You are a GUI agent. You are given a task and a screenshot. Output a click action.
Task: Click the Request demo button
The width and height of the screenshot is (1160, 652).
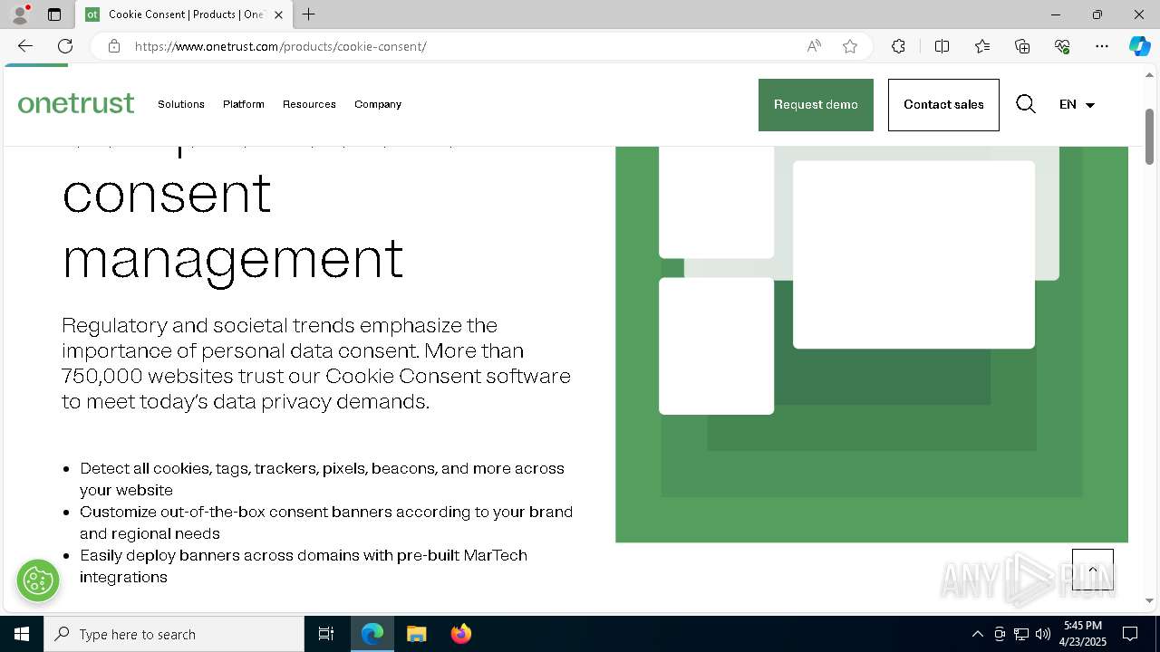[816, 105]
